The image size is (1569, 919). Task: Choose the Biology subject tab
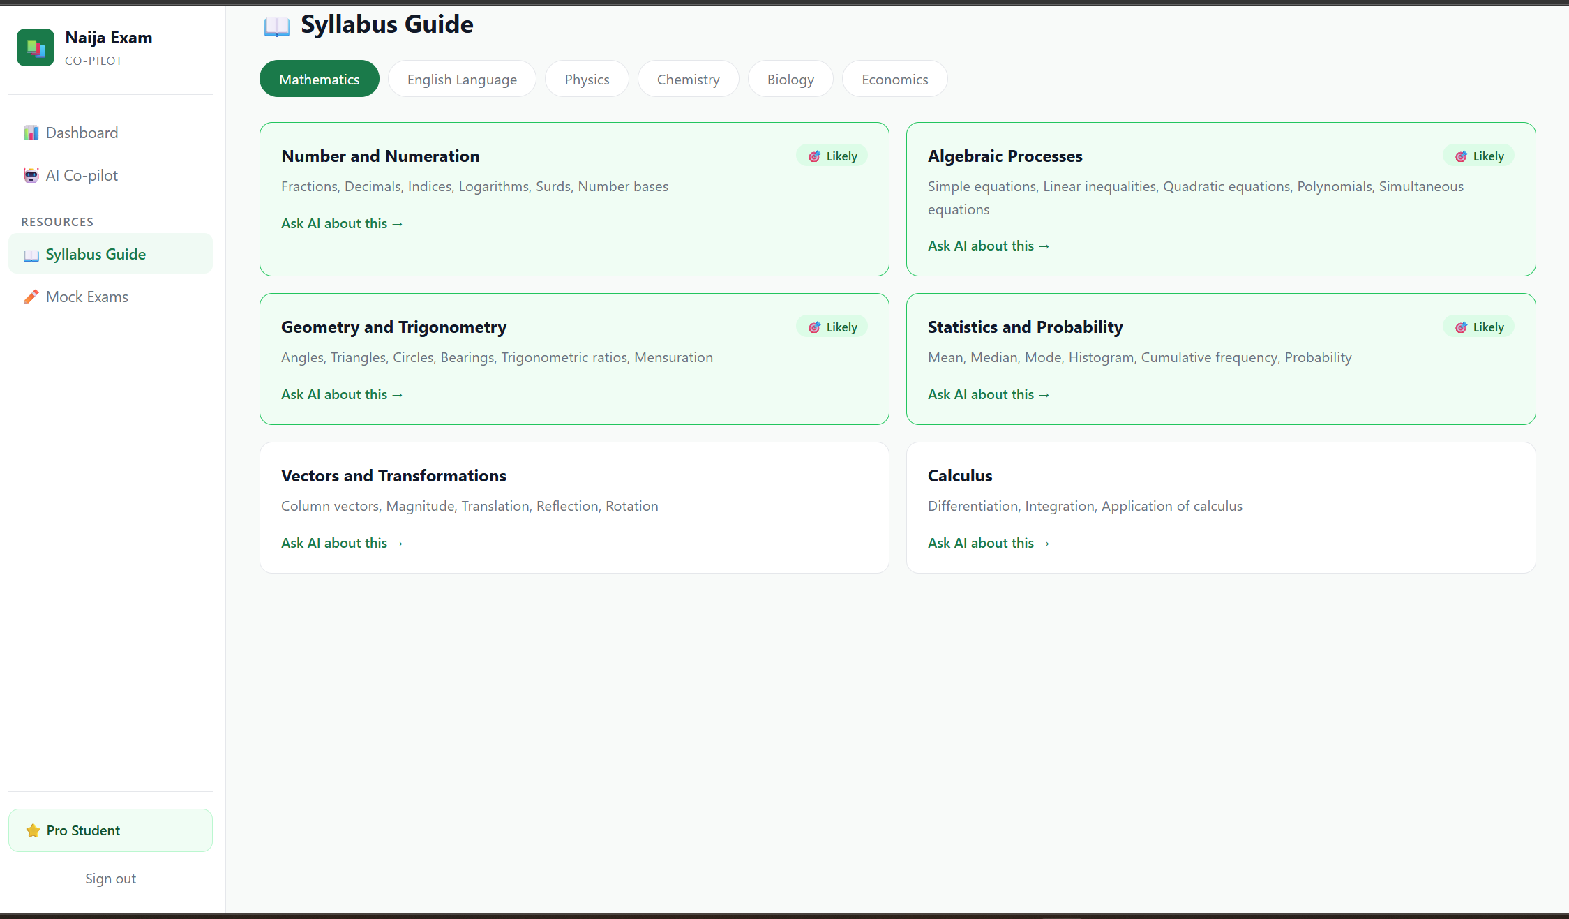pos(790,80)
